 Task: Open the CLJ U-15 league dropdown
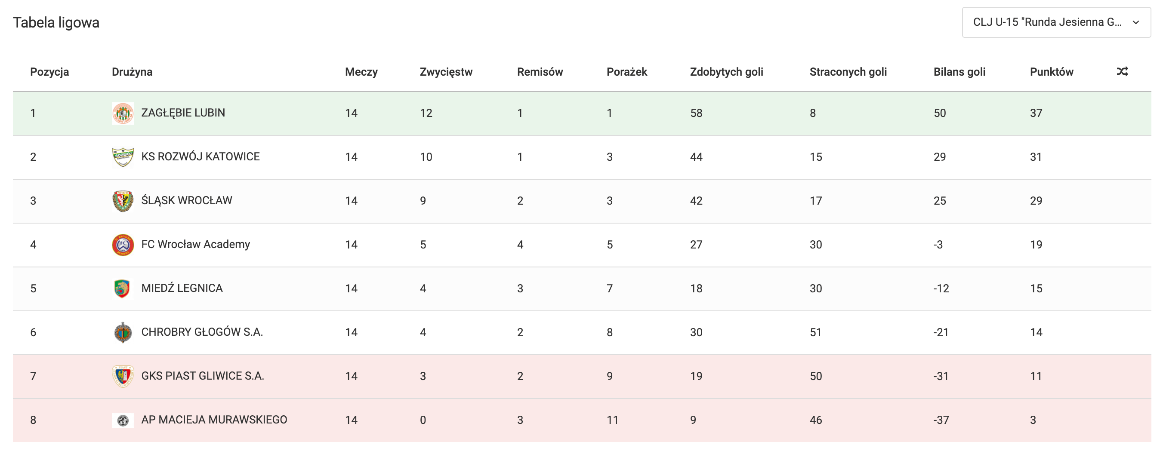1047,22
